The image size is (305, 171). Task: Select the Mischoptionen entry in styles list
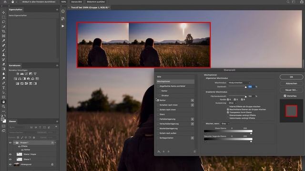point(175,81)
